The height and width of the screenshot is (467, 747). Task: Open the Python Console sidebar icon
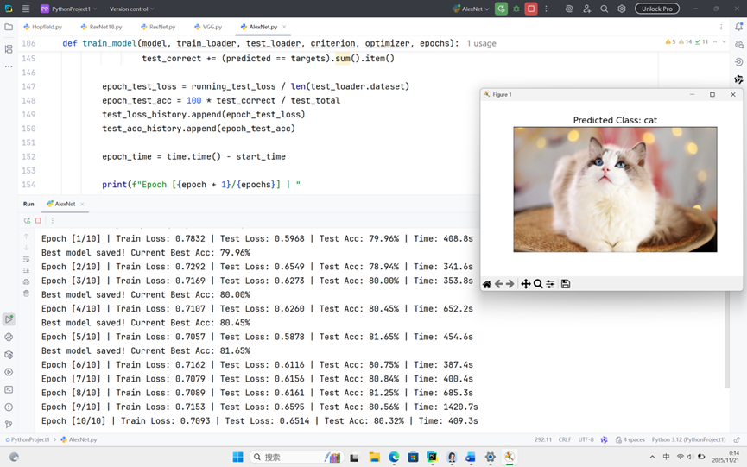tap(9, 337)
